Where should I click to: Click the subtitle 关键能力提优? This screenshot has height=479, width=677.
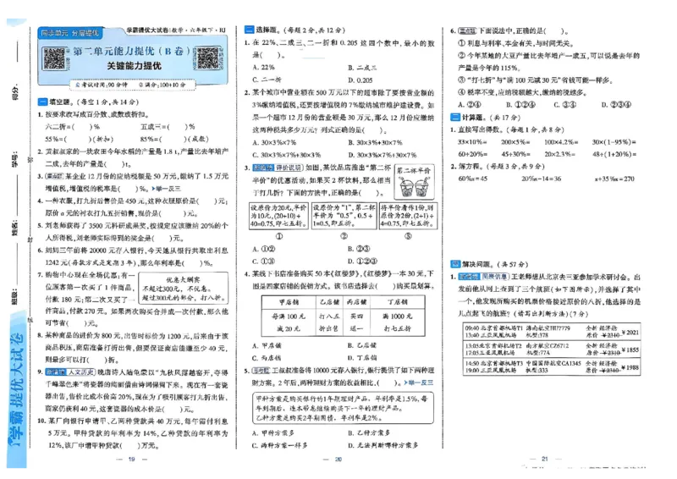click(134, 66)
